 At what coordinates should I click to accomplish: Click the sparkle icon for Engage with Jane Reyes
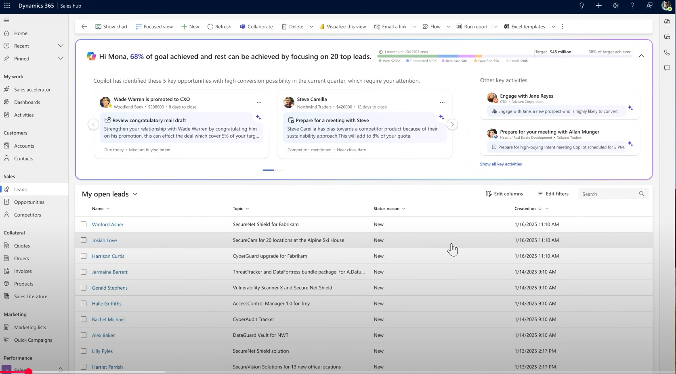pyautogui.click(x=630, y=108)
